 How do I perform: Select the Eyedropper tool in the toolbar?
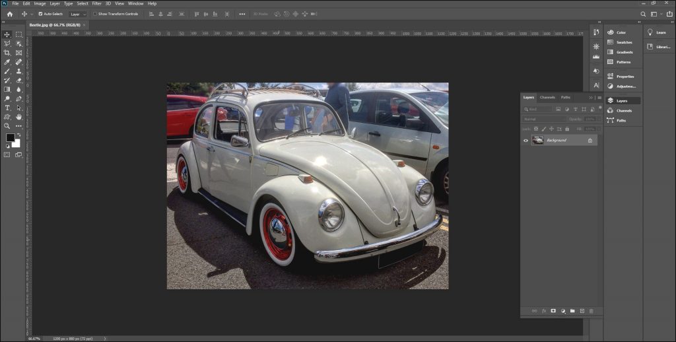tap(7, 62)
